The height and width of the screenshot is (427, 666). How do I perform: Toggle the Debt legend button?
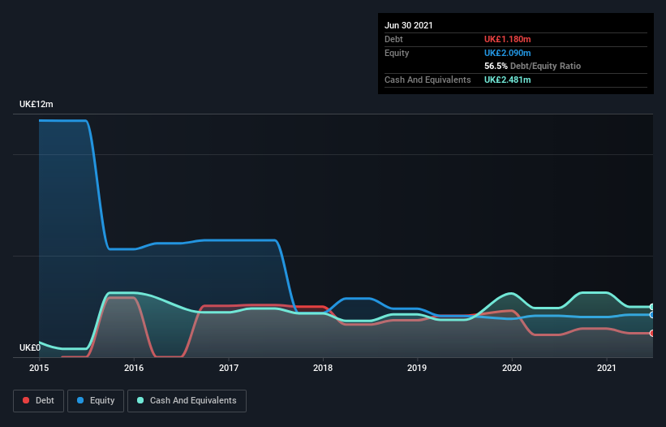39,401
